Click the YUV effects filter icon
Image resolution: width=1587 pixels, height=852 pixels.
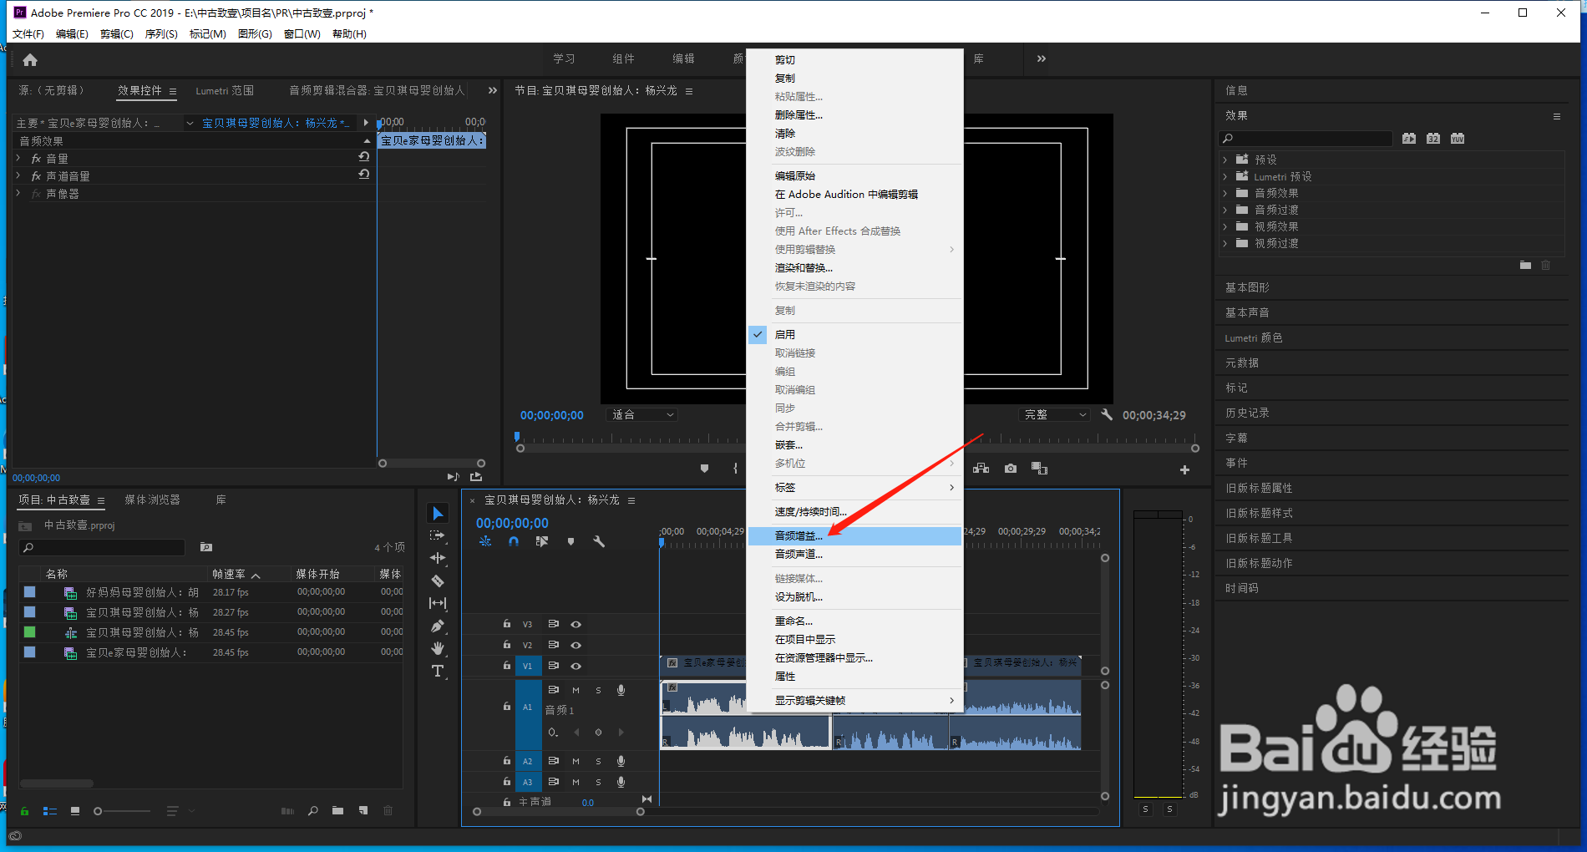(1458, 139)
